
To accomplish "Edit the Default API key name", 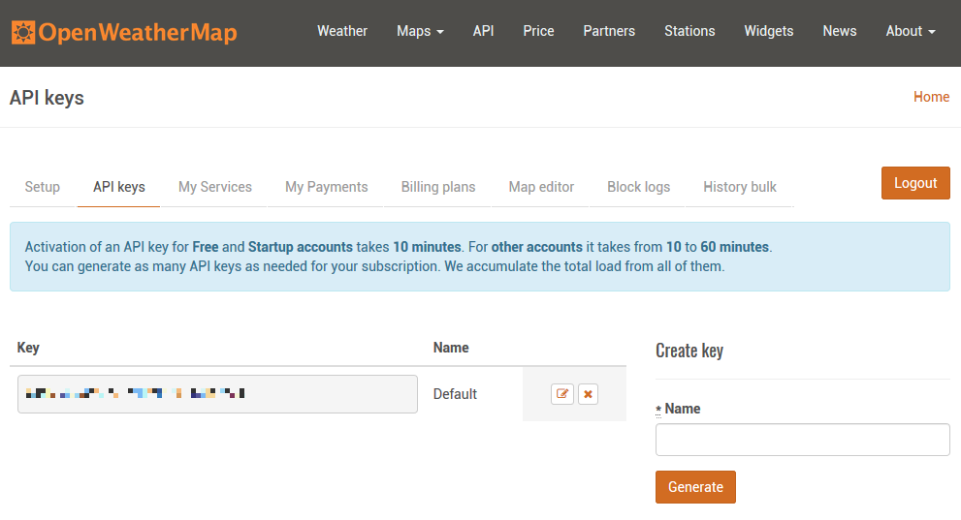I will (562, 394).
